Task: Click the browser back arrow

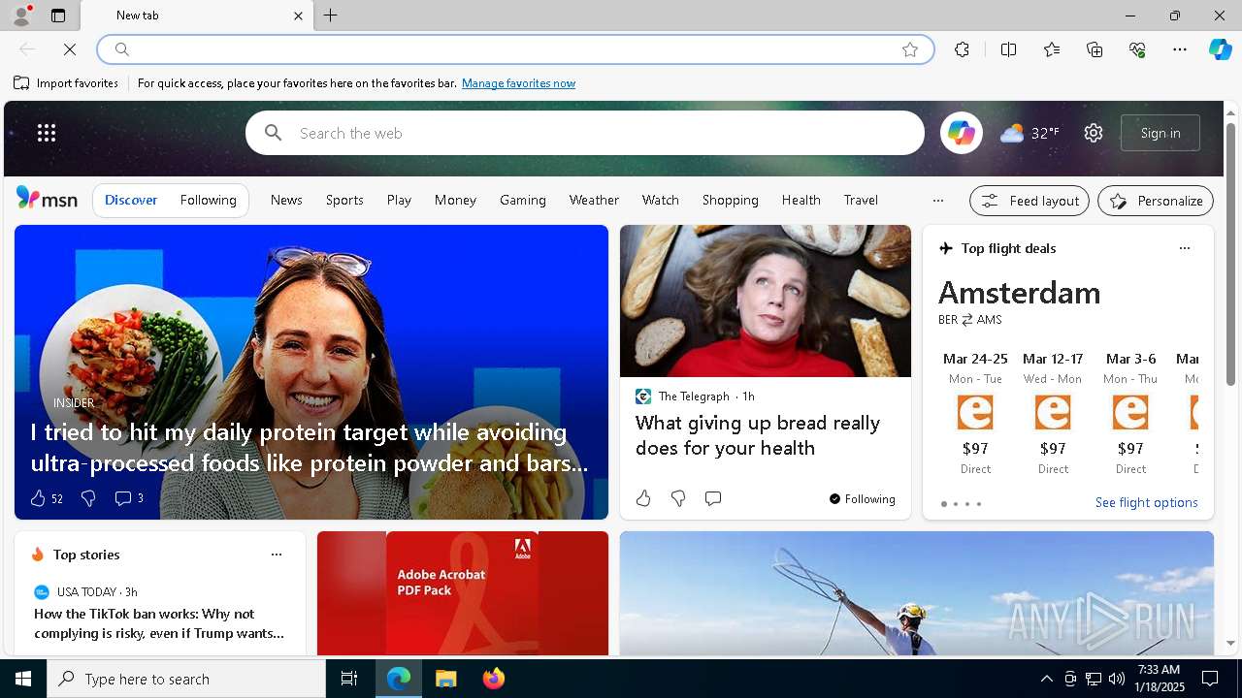Action: (x=27, y=49)
